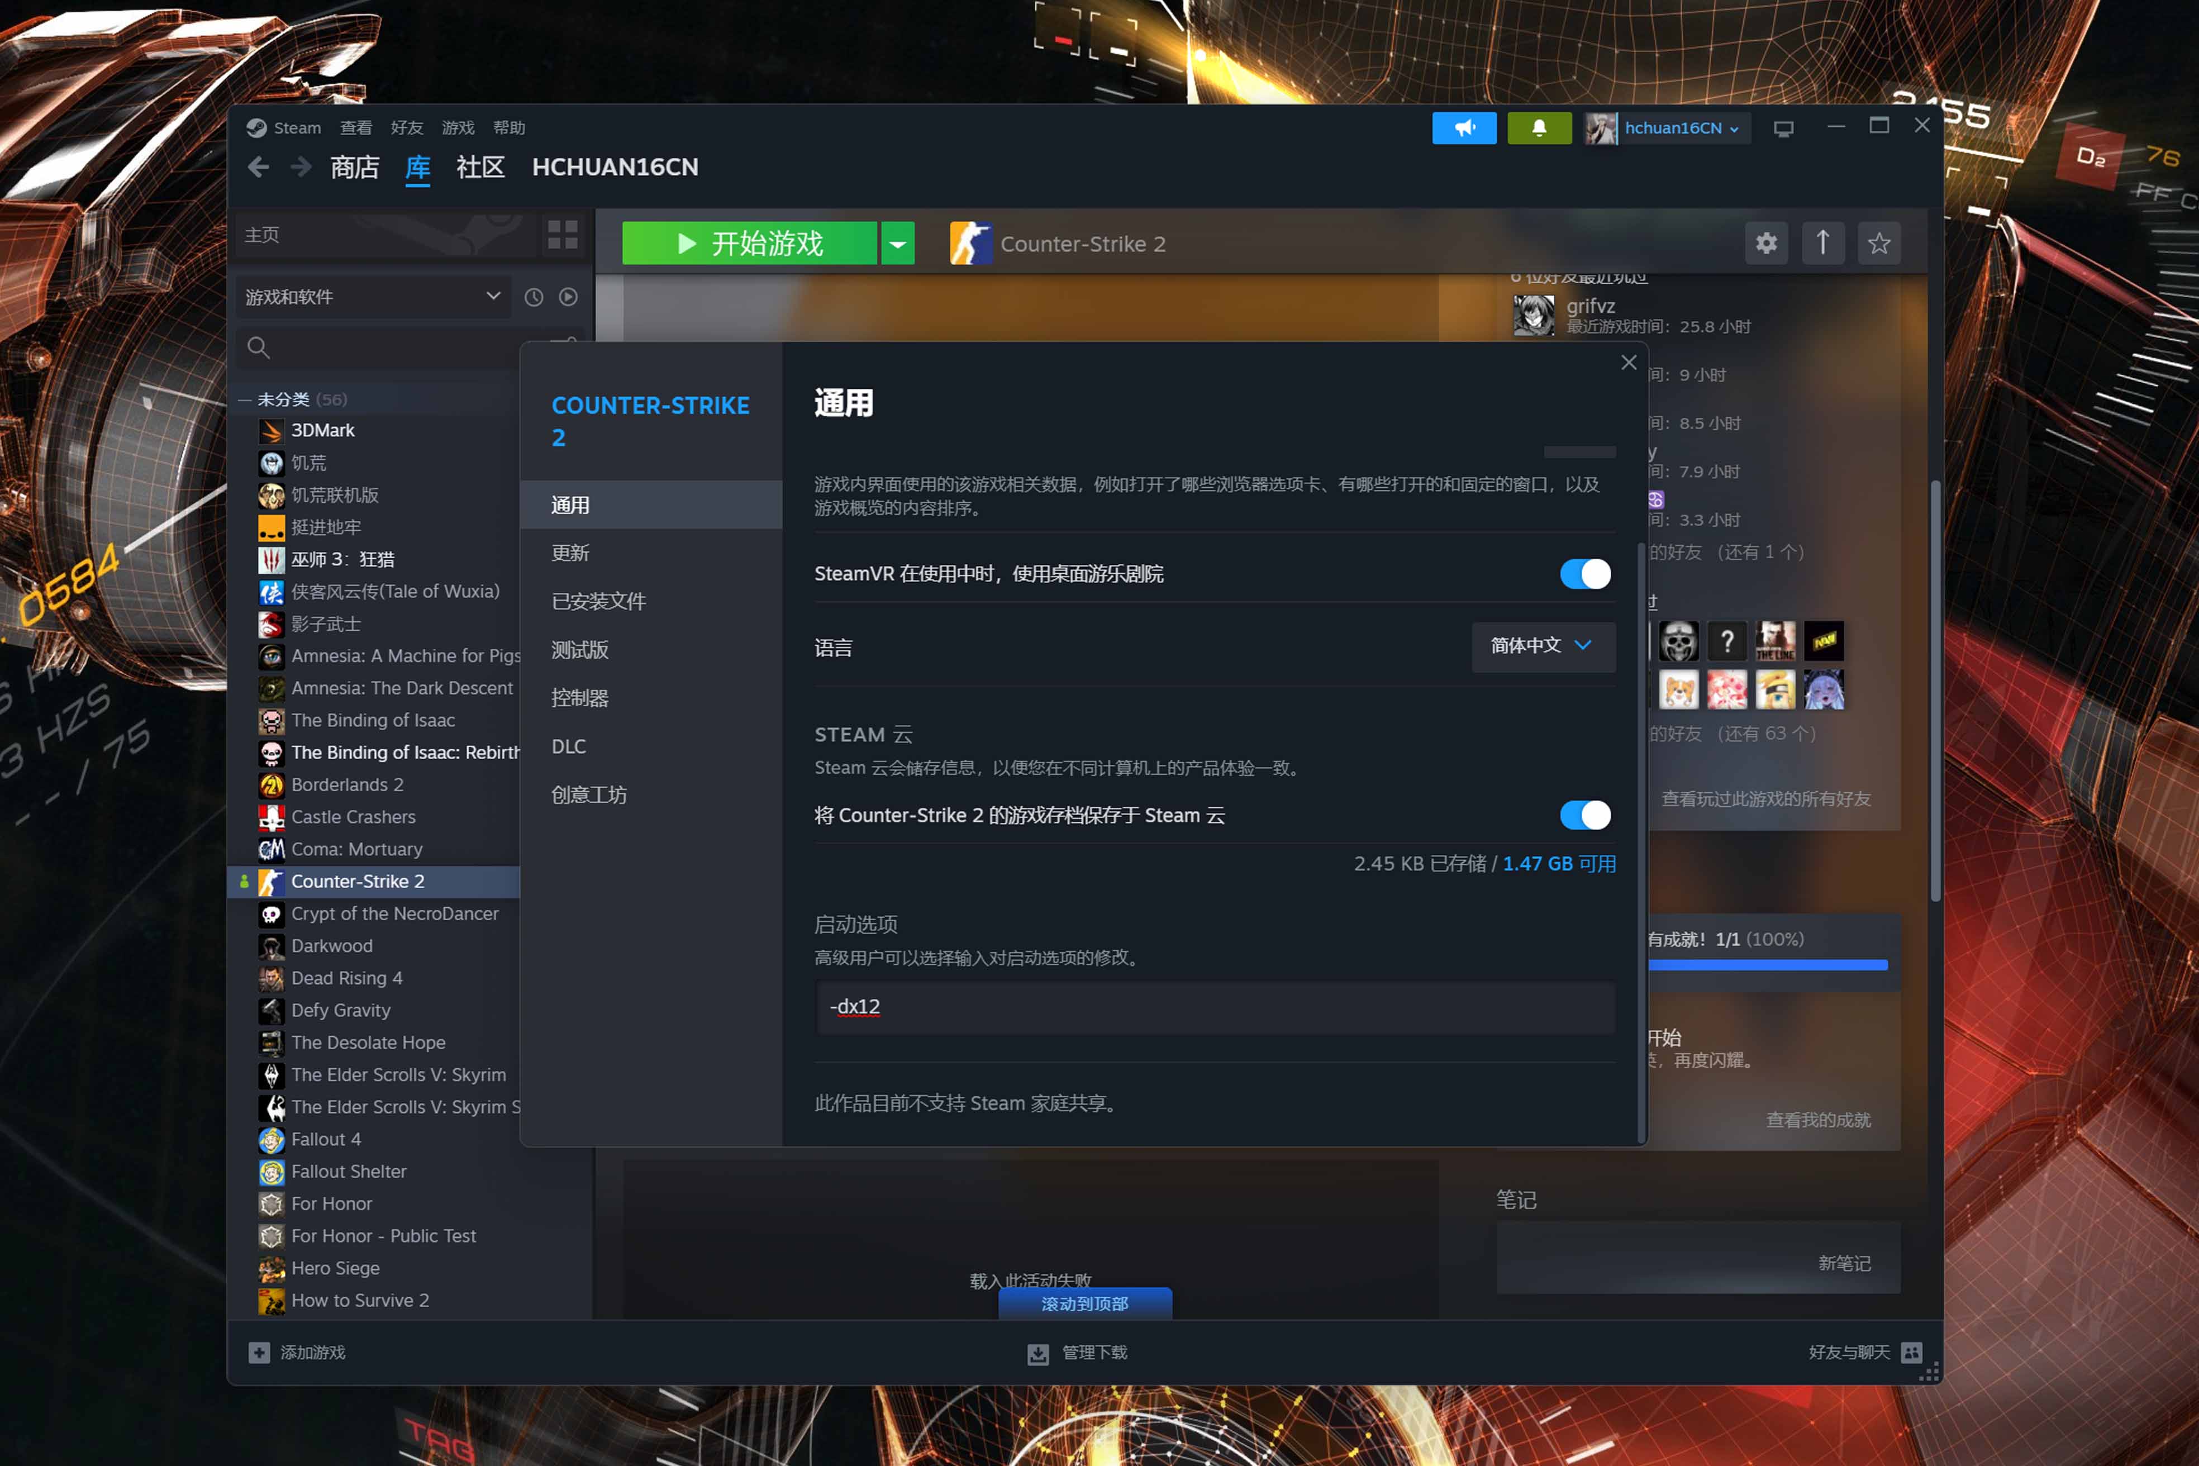
Task: Click the question mark badge
Action: [x=1727, y=641]
